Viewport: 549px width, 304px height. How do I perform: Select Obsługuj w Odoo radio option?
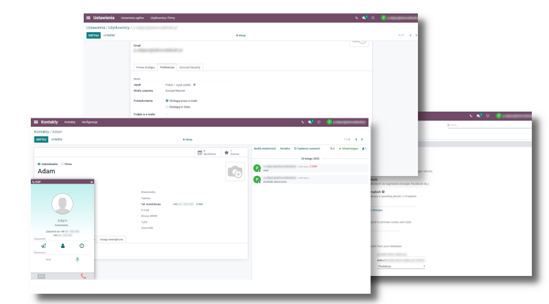[167, 107]
